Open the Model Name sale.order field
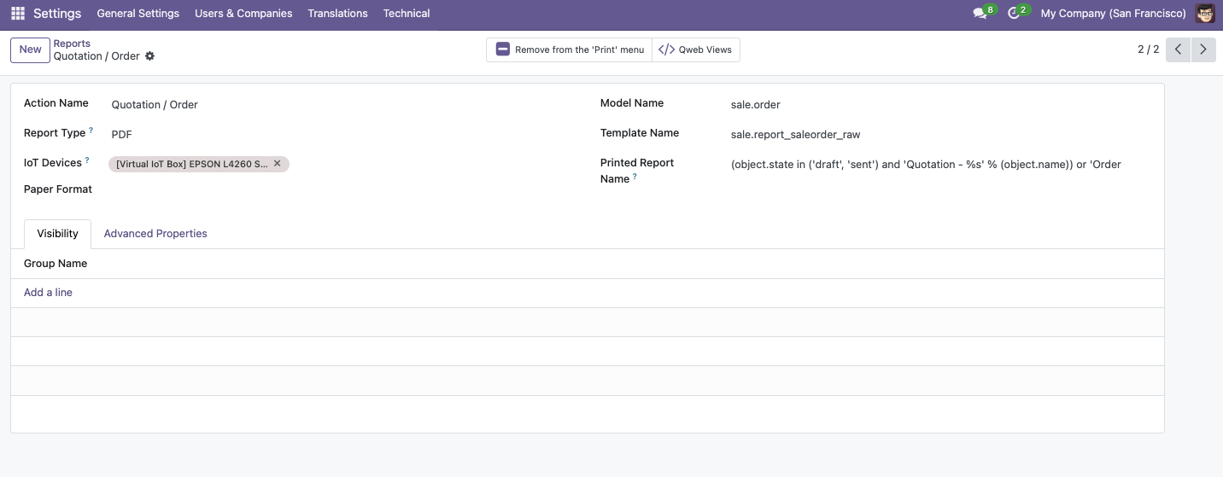The image size is (1223, 477). point(941,105)
